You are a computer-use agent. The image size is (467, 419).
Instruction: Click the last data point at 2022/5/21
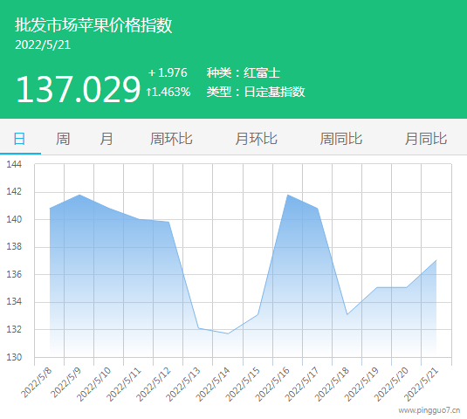coord(436,260)
